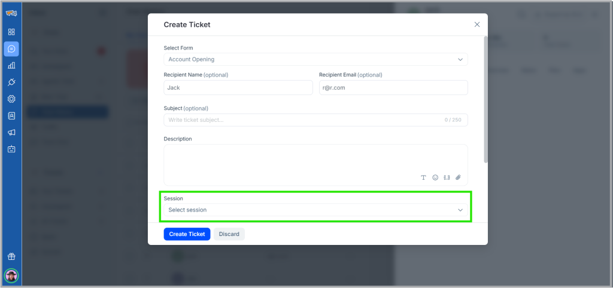Insert placeholder variable in Description

point(447,177)
